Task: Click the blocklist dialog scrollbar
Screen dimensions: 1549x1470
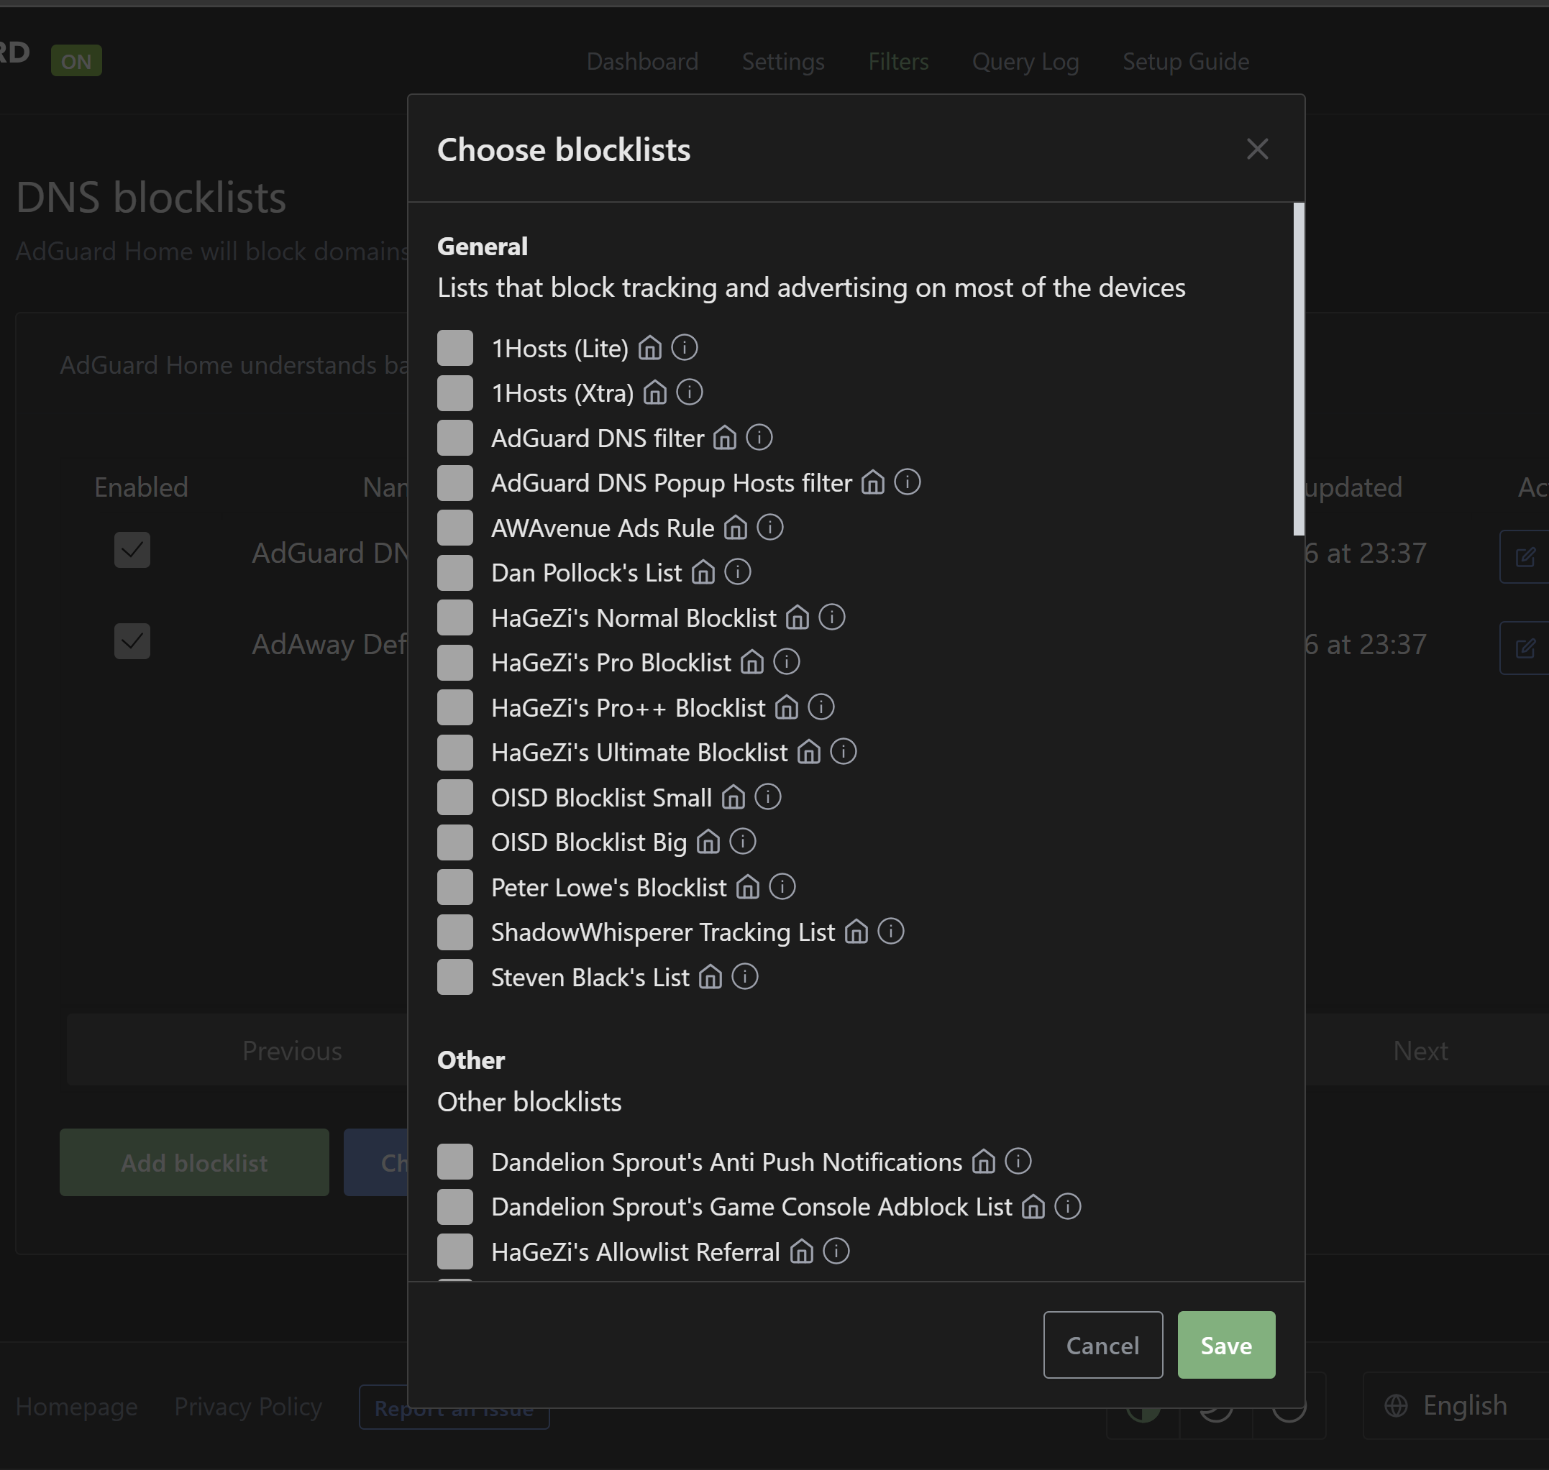Action: pos(1299,369)
